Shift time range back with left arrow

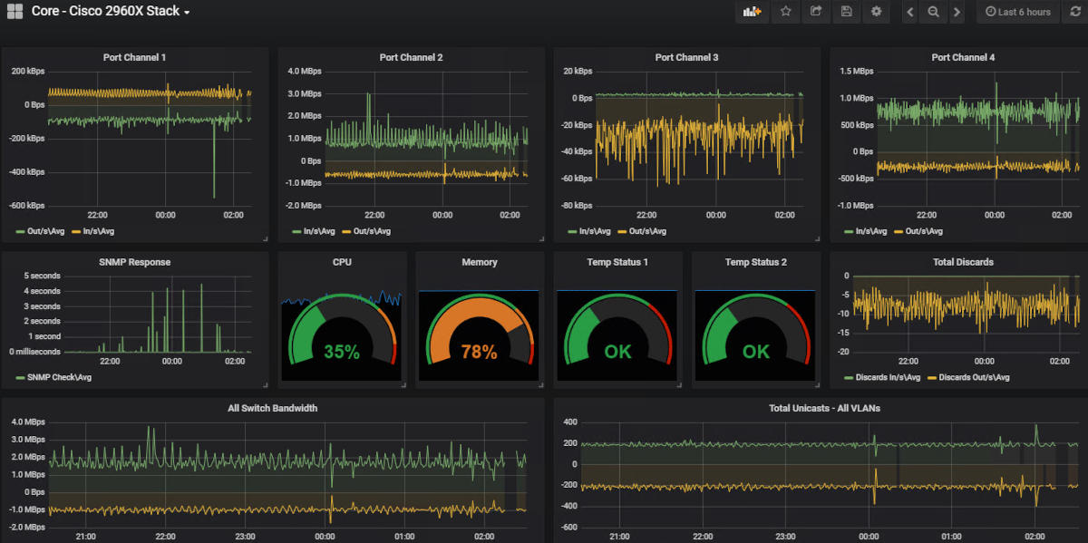pyautogui.click(x=908, y=12)
